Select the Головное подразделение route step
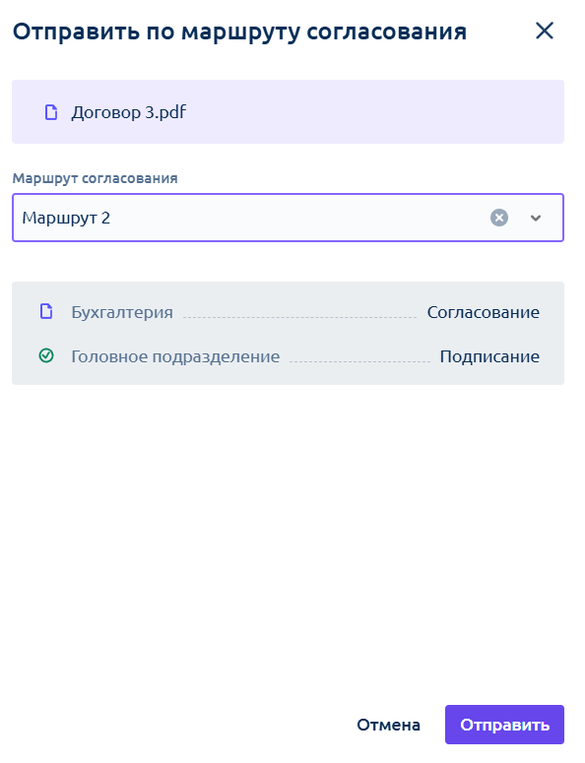Screen dimensions: 585x763 point(175,356)
